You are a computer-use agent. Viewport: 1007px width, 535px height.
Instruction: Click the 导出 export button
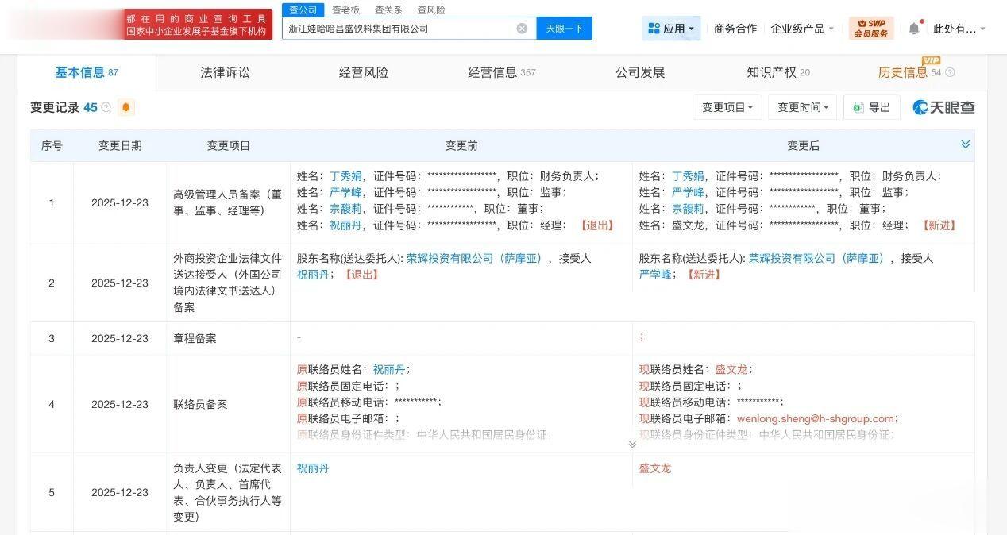[x=872, y=107]
